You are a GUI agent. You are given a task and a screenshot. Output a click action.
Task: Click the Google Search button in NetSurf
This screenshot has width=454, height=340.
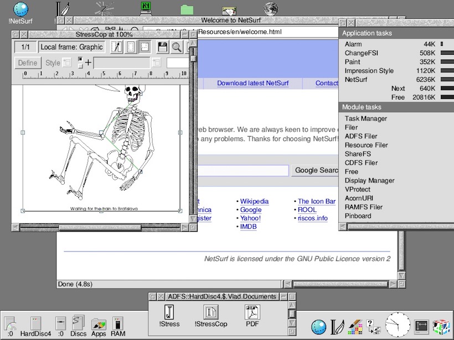pyautogui.click(x=314, y=170)
